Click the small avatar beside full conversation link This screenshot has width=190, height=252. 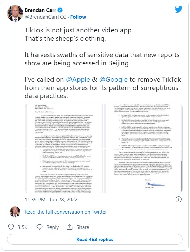tap(15, 212)
